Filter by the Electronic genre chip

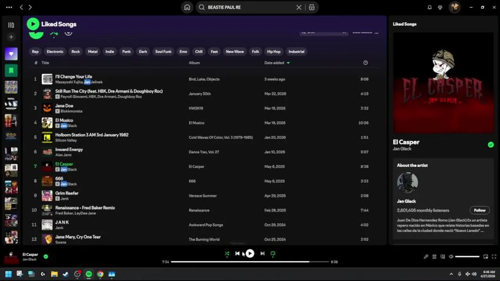click(x=55, y=52)
